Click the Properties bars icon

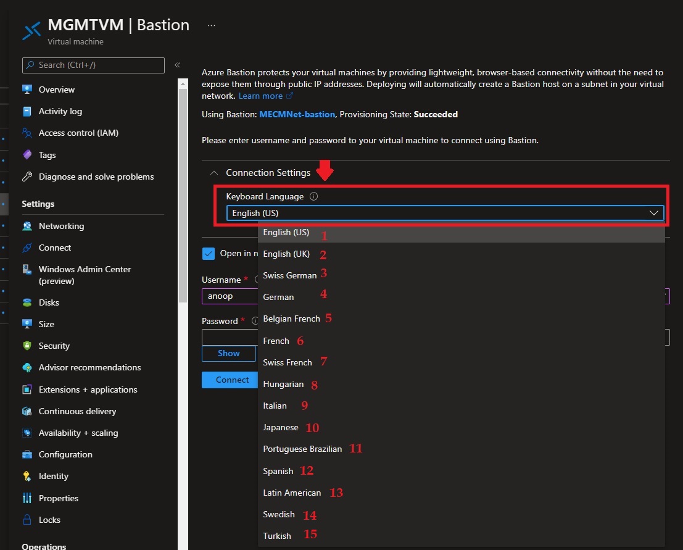(27, 498)
